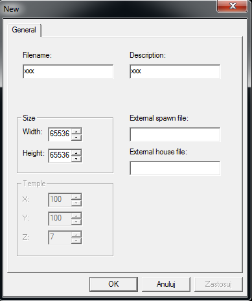Click the Height value field
The image size is (252, 301).
click(60, 156)
